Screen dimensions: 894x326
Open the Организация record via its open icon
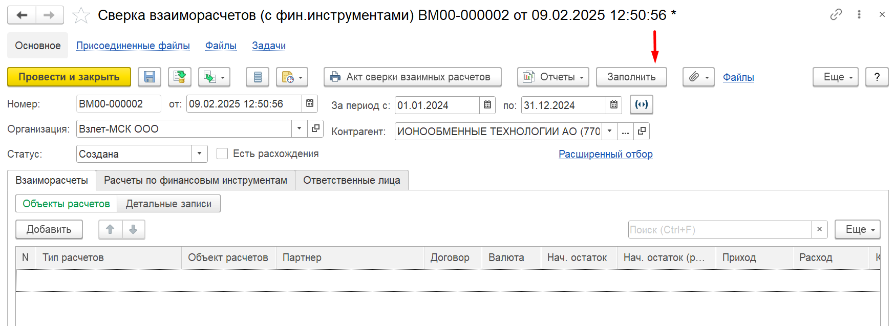pyautogui.click(x=315, y=128)
